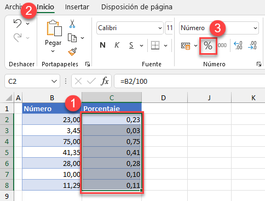Click the font size box showing 11

(169, 28)
